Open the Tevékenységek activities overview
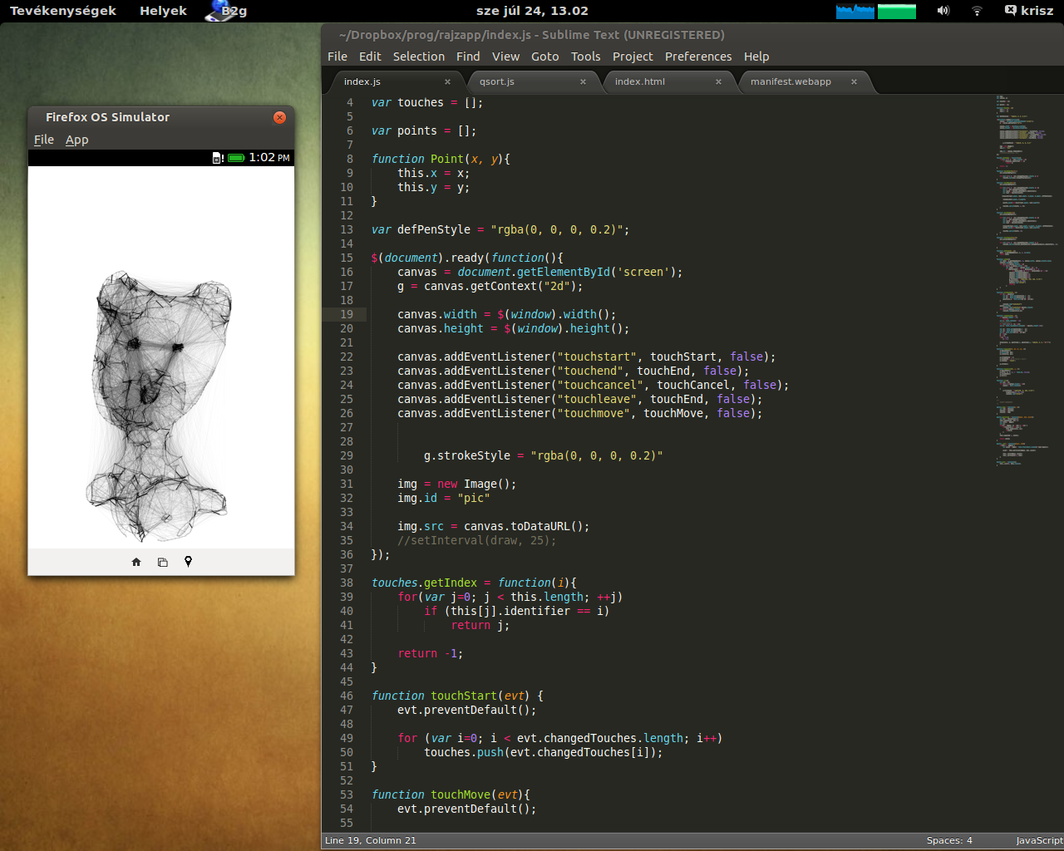Screen dimensions: 1064x851 click(63, 11)
